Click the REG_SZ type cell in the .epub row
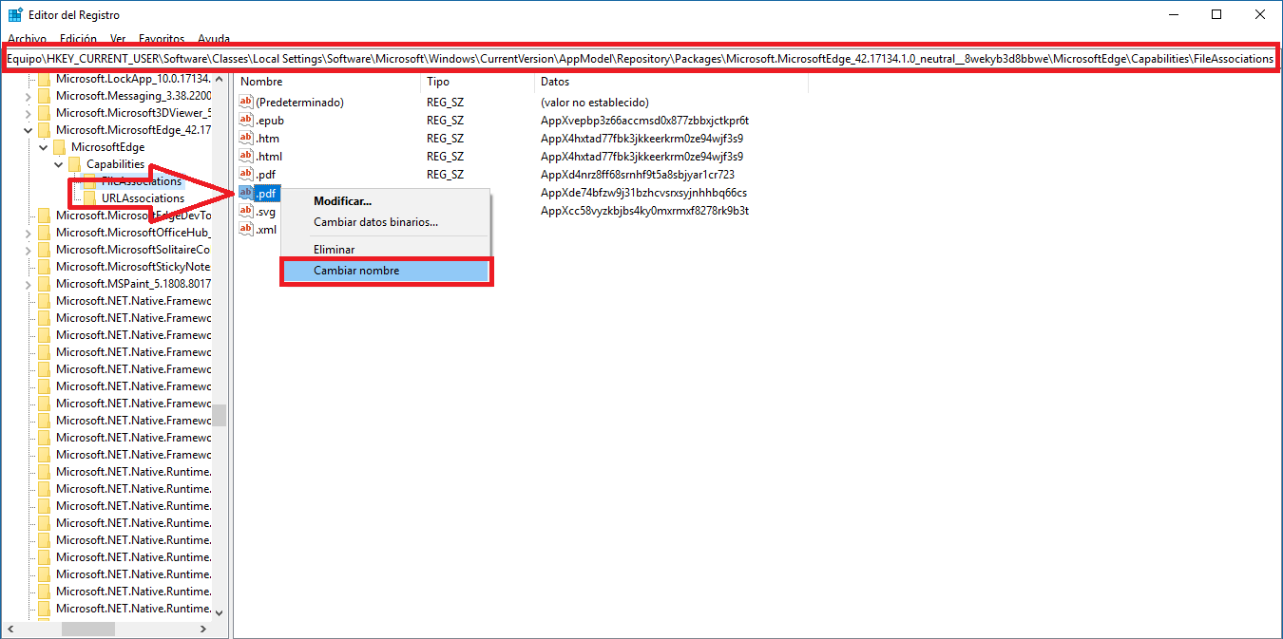The width and height of the screenshot is (1283, 639). (x=445, y=121)
